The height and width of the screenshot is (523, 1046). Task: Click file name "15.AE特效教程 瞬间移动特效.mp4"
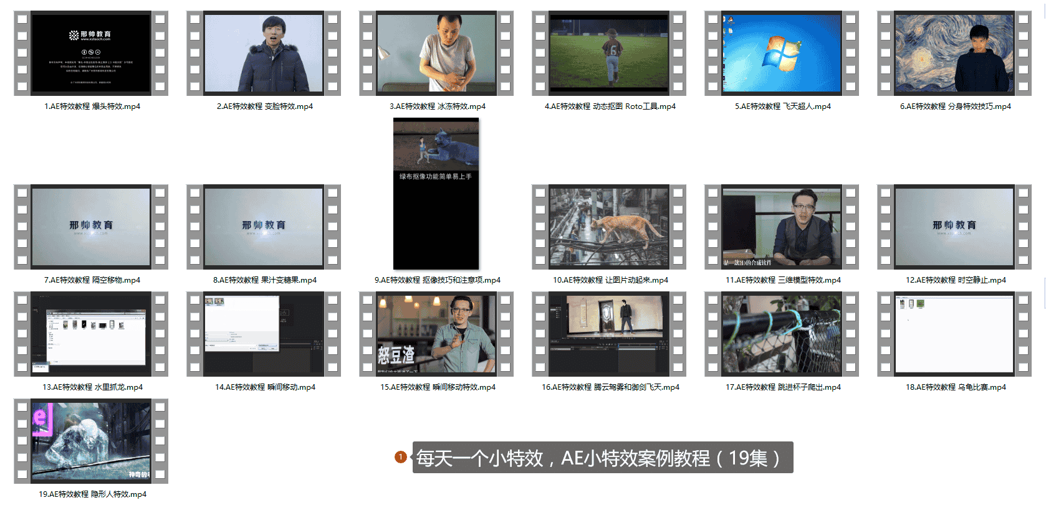[438, 387]
